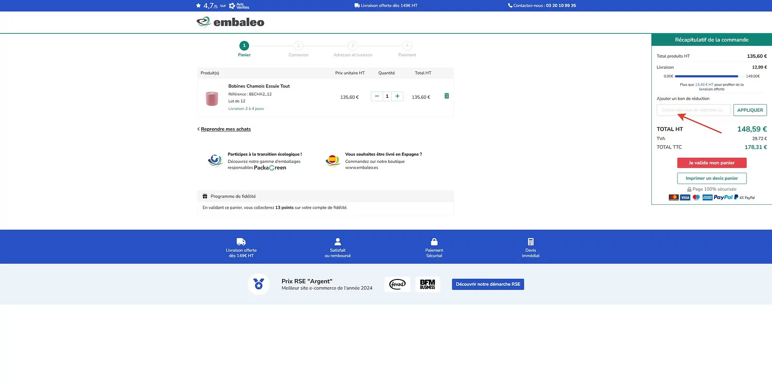Click Imprimer un devis panier button

click(712, 178)
